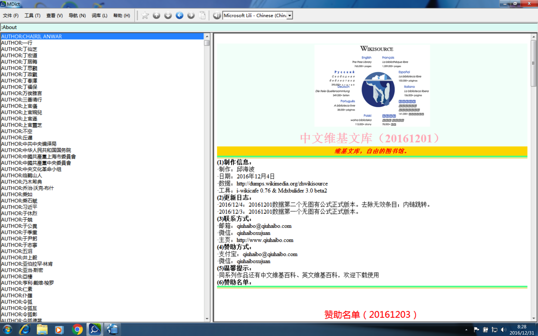The width and height of the screenshot is (538, 336).
Task: Click the content pane scrollbar down arrow
Action: coord(534,318)
